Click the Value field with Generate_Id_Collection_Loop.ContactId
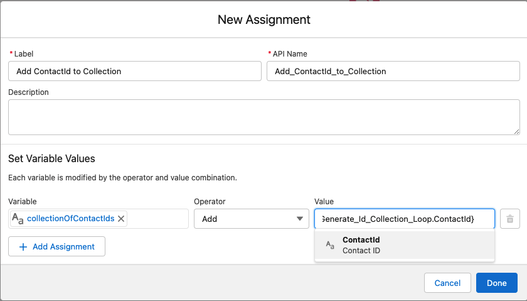This screenshot has height=301, width=527. pyautogui.click(x=404, y=219)
